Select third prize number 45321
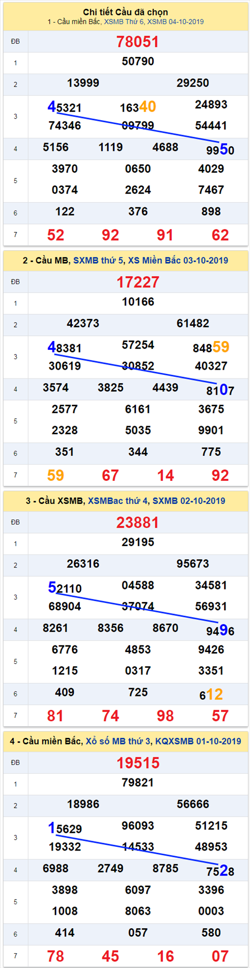This screenshot has height=968, width=250. click(x=65, y=107)
